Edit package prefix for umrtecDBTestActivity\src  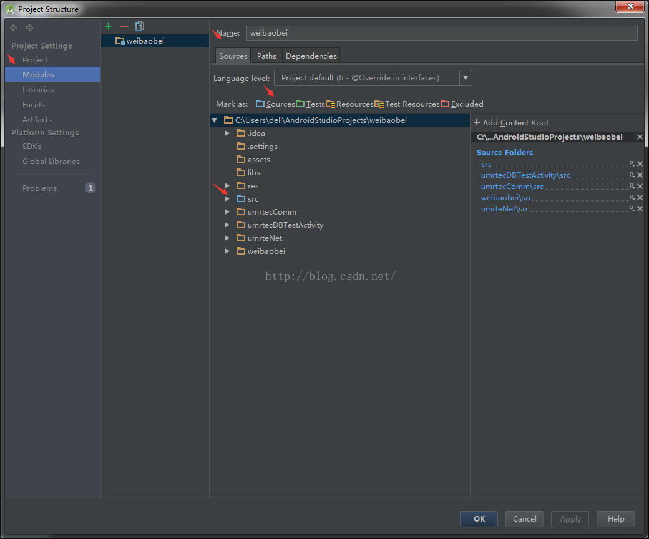632,175
